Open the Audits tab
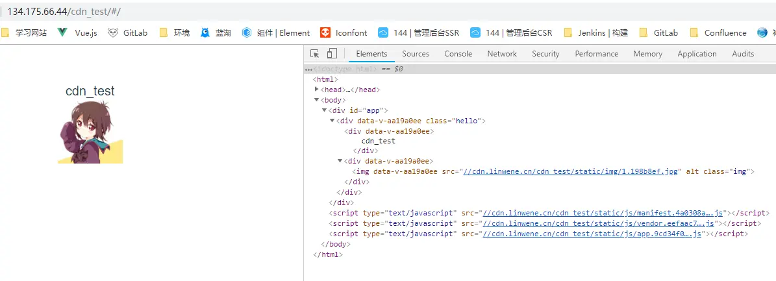The height and width of the screenshot is (281, 776). (743, 54)
